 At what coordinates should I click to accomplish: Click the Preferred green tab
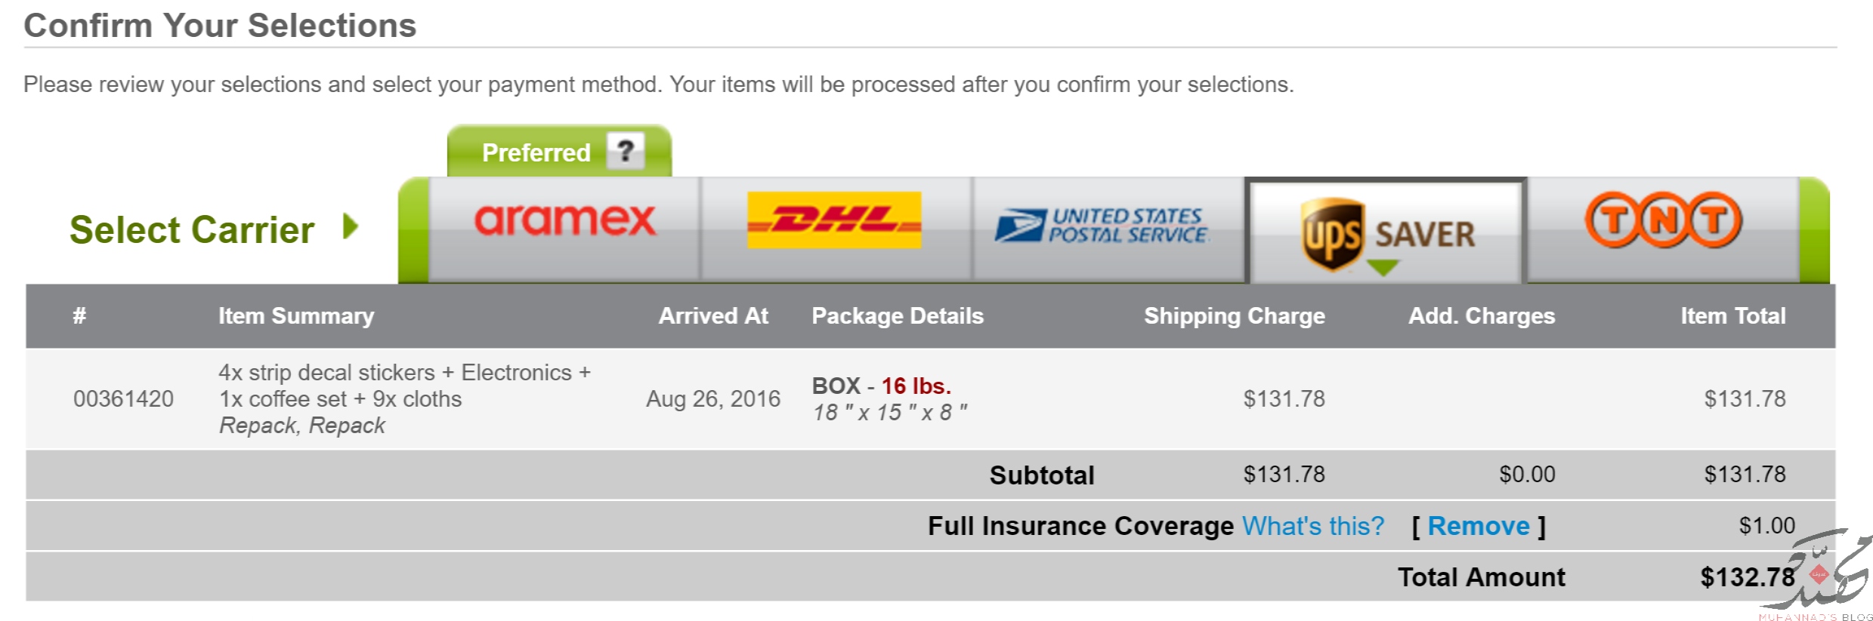[x=559, y=152]
